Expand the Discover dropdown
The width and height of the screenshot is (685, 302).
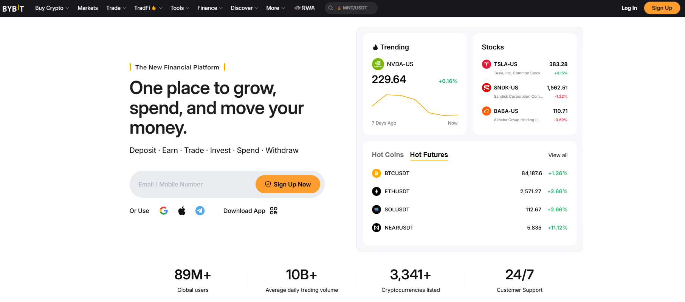[x=244, y=8]
